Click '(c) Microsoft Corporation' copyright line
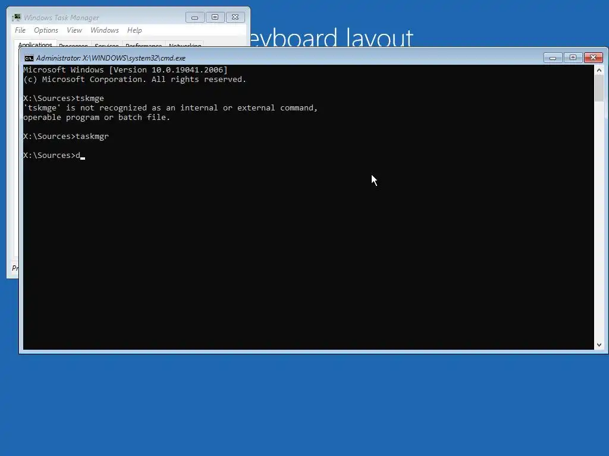The width and height of the screenshot is (609, 456). pos(135,80)
